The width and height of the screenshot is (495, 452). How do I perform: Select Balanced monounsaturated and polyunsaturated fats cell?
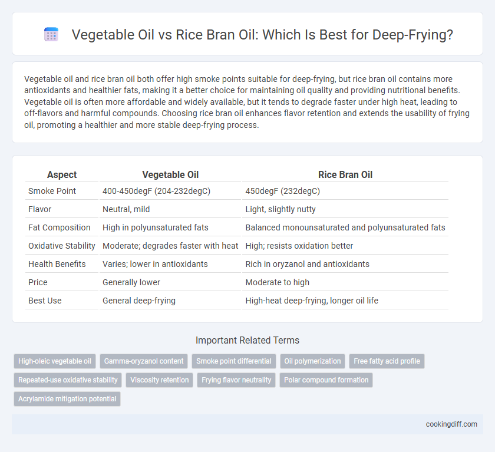click(x=345, y=227)
